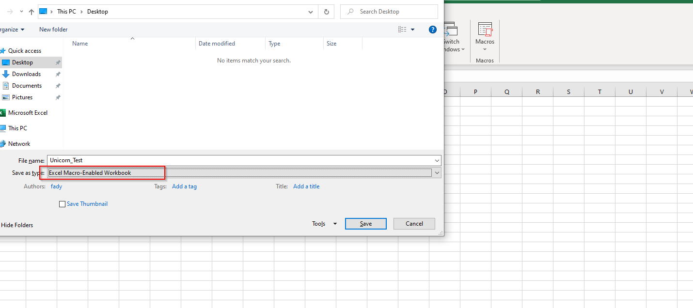Click the Refresh icon beside address bar

[326, 12]
